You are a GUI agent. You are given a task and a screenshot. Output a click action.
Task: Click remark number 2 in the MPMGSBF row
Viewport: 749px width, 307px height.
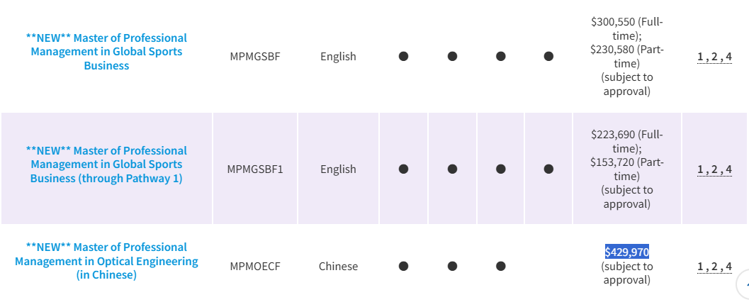[x=714, y=57]
